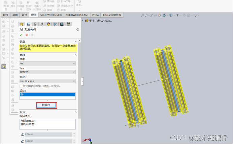The image size is (233, 144).
Task: Expand the 零件1 flyout tree arrow
Action: tap(83, 20)
